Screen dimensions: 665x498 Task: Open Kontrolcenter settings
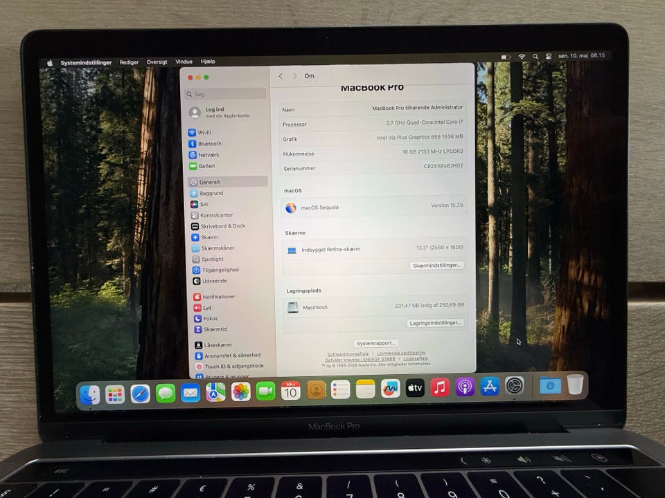(212, 215)
